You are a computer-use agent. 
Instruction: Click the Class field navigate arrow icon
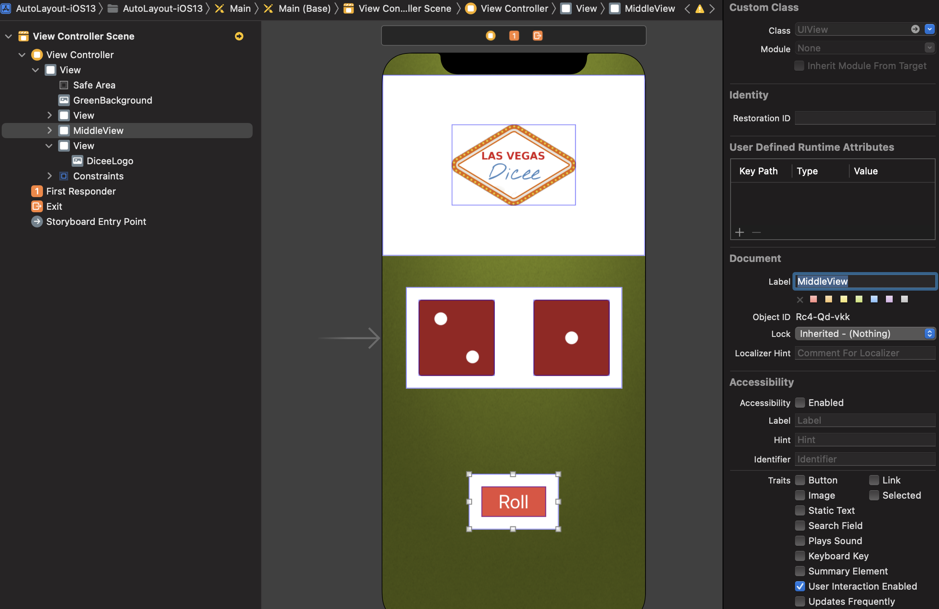click(x=915, y=29)
